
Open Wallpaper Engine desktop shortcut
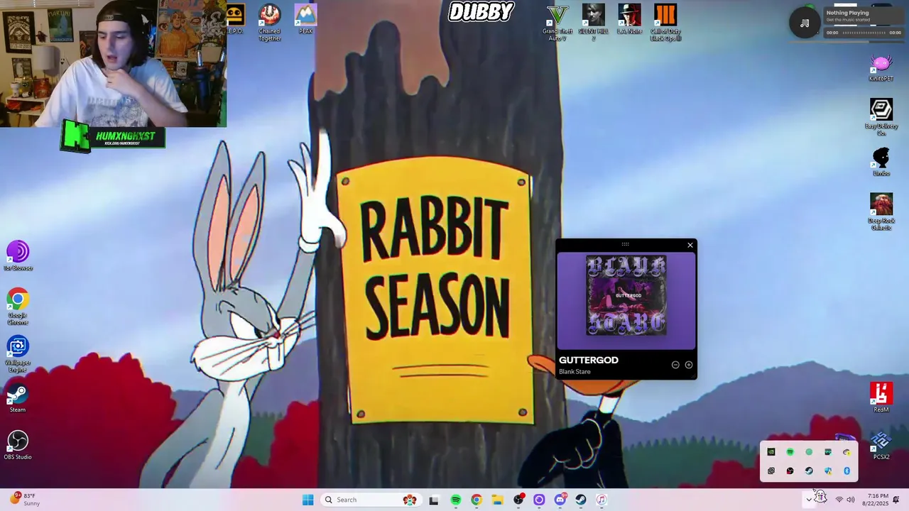point(18,354)
